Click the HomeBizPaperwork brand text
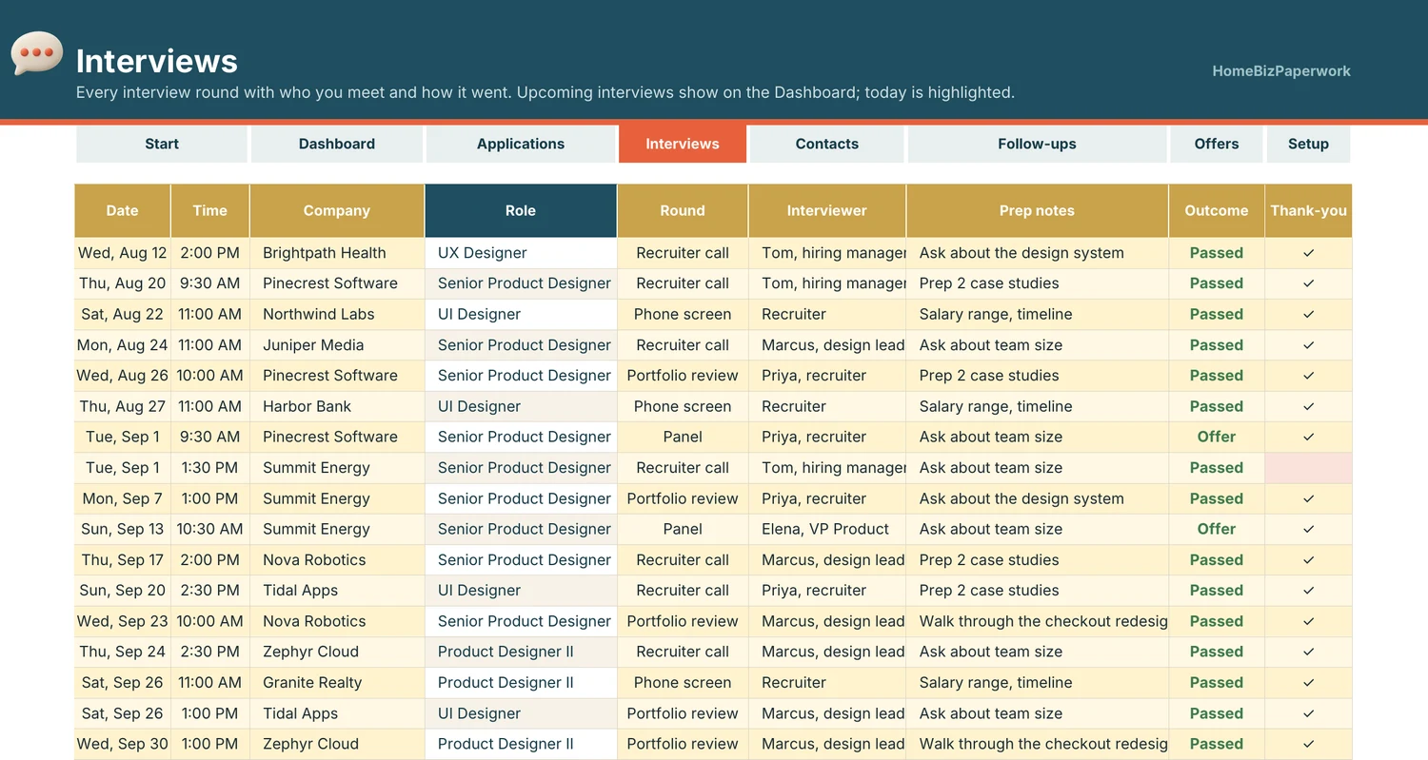The height and width of the screenshot is (760, 1428). tap(1281, 71)
